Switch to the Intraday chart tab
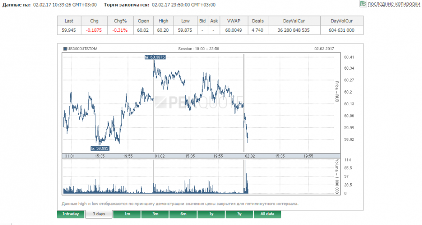422x225 pixels. (71, 214)
